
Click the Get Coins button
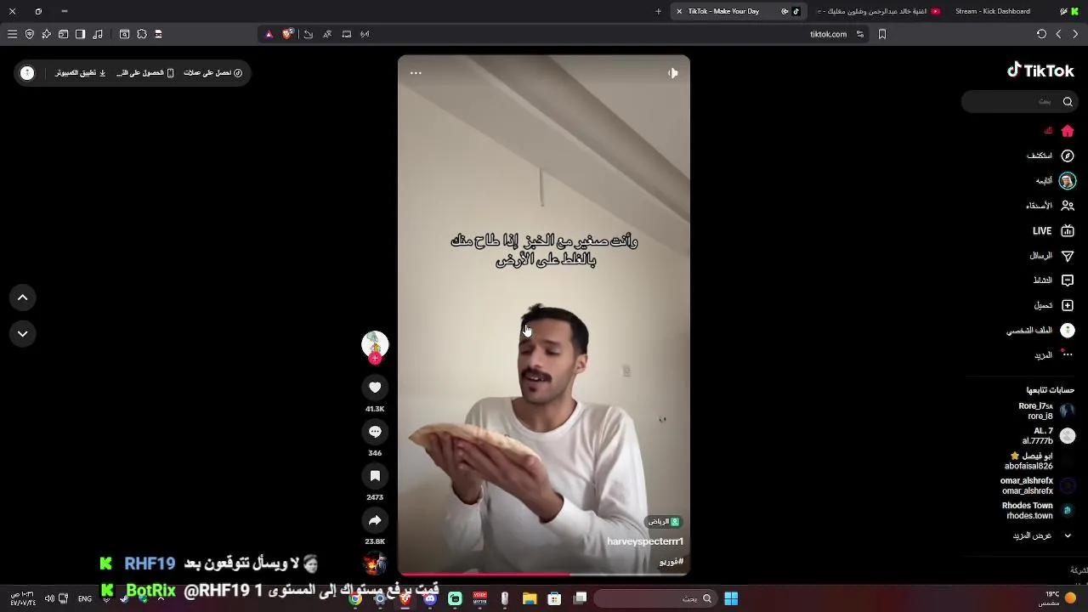click(213, 73)
